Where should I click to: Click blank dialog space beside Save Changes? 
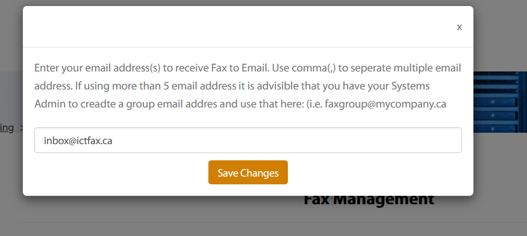tap(370, 172)
